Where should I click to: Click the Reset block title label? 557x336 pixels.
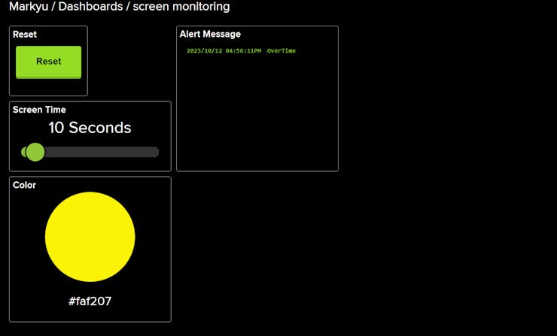pyautogui.click(x=25, y=35)
